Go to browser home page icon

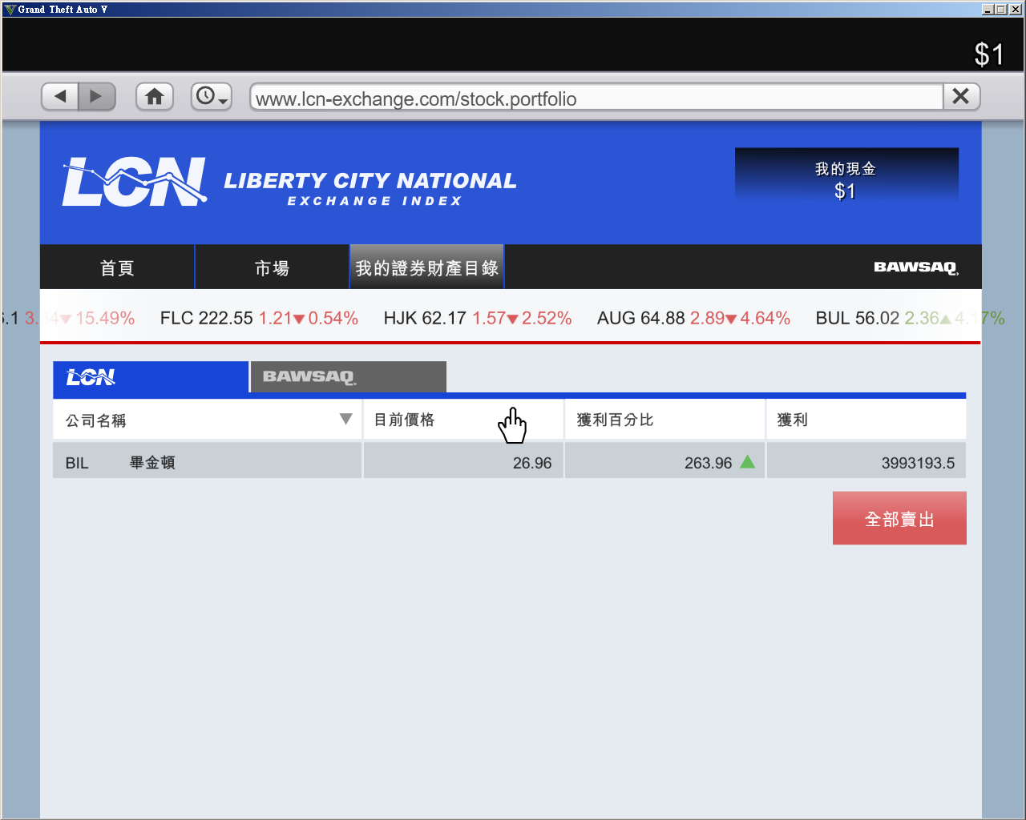tap(155, 97)
